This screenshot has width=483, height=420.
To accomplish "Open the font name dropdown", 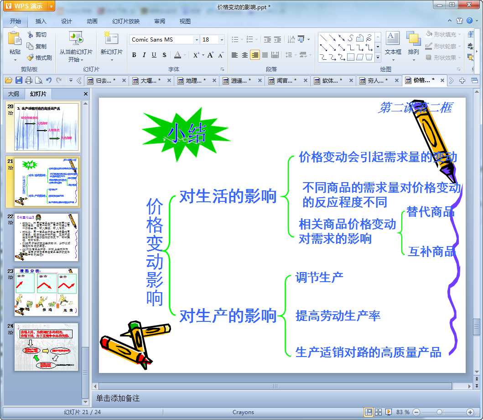I will [x=197, y=39].
